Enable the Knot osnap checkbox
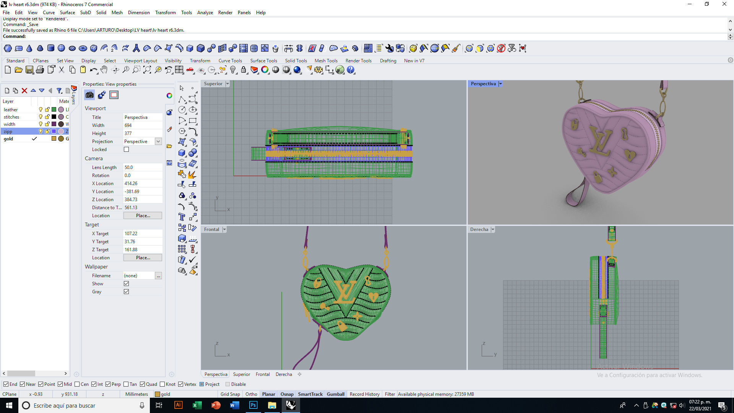 162,384
